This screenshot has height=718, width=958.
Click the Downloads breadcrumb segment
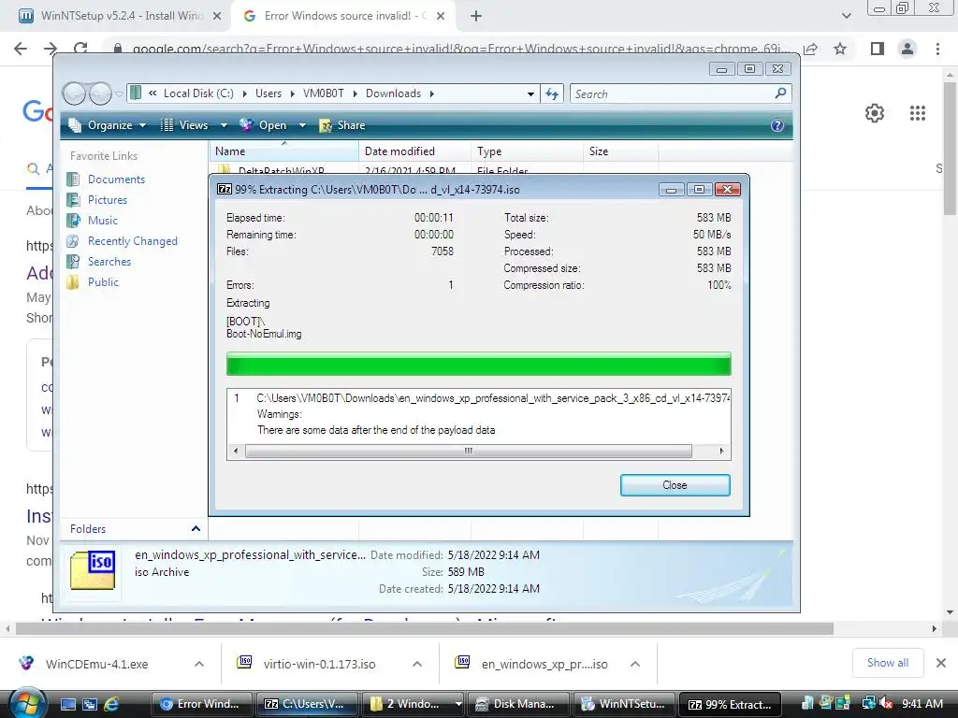click(394, 93)
